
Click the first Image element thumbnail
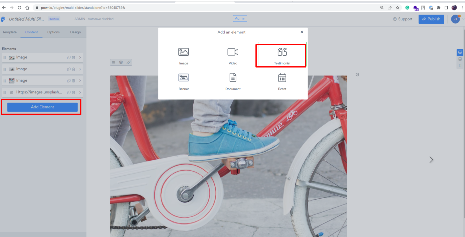coord(11,57)
